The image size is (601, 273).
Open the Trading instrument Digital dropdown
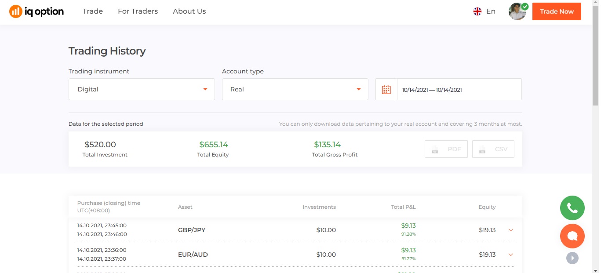[142, 89]
